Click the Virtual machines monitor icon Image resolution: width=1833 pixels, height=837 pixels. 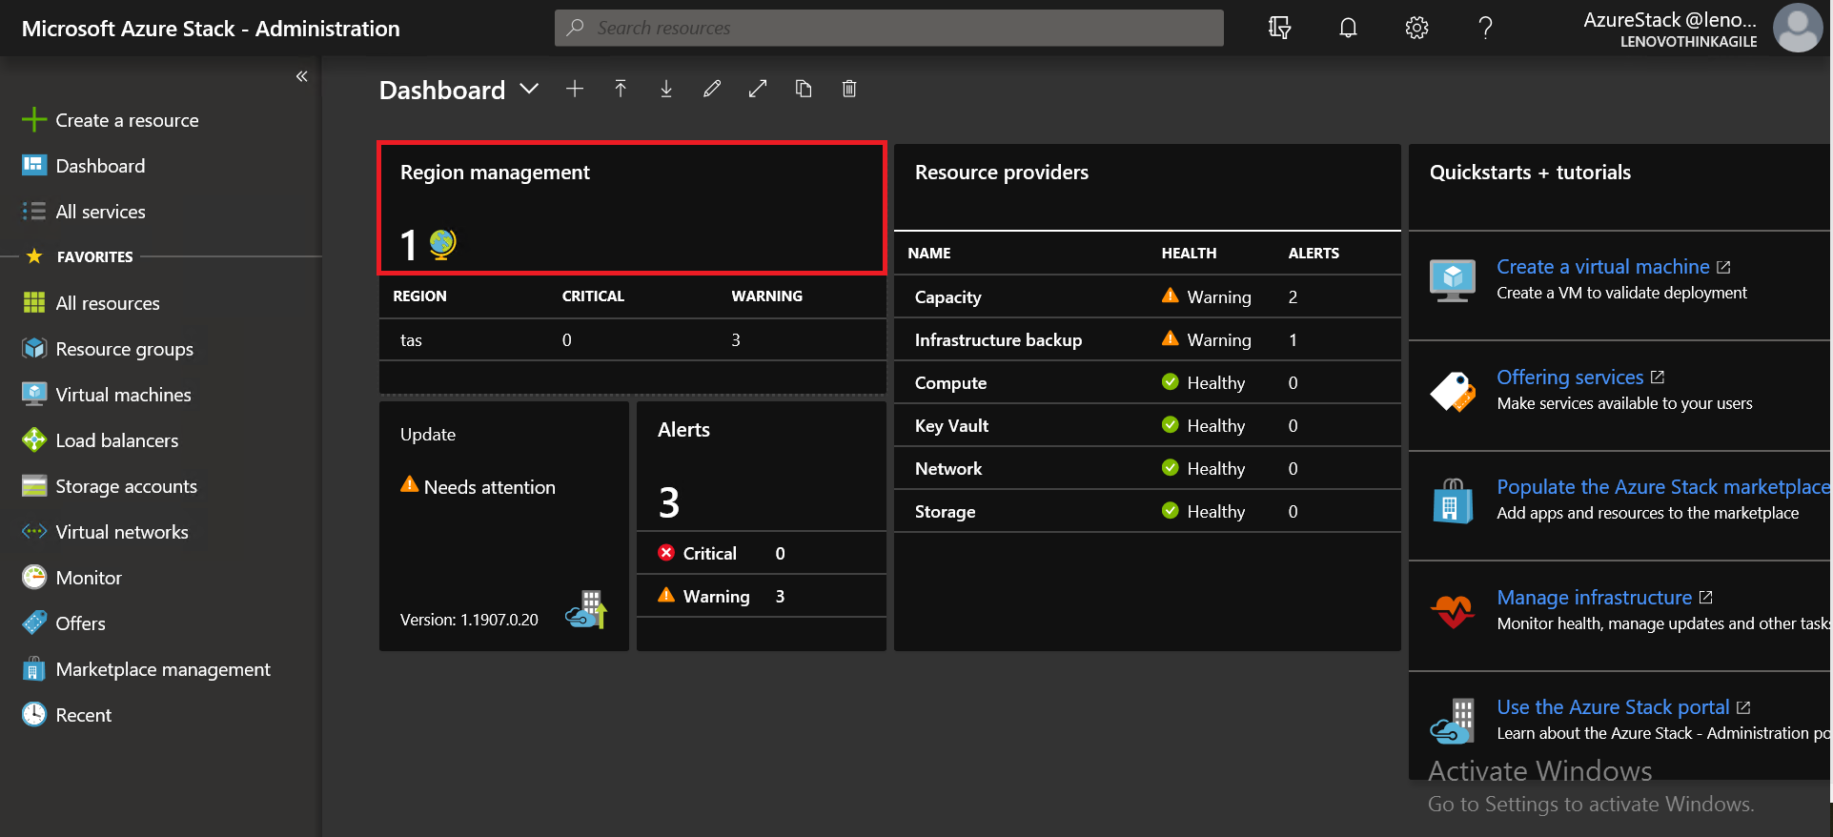(34, 395)
